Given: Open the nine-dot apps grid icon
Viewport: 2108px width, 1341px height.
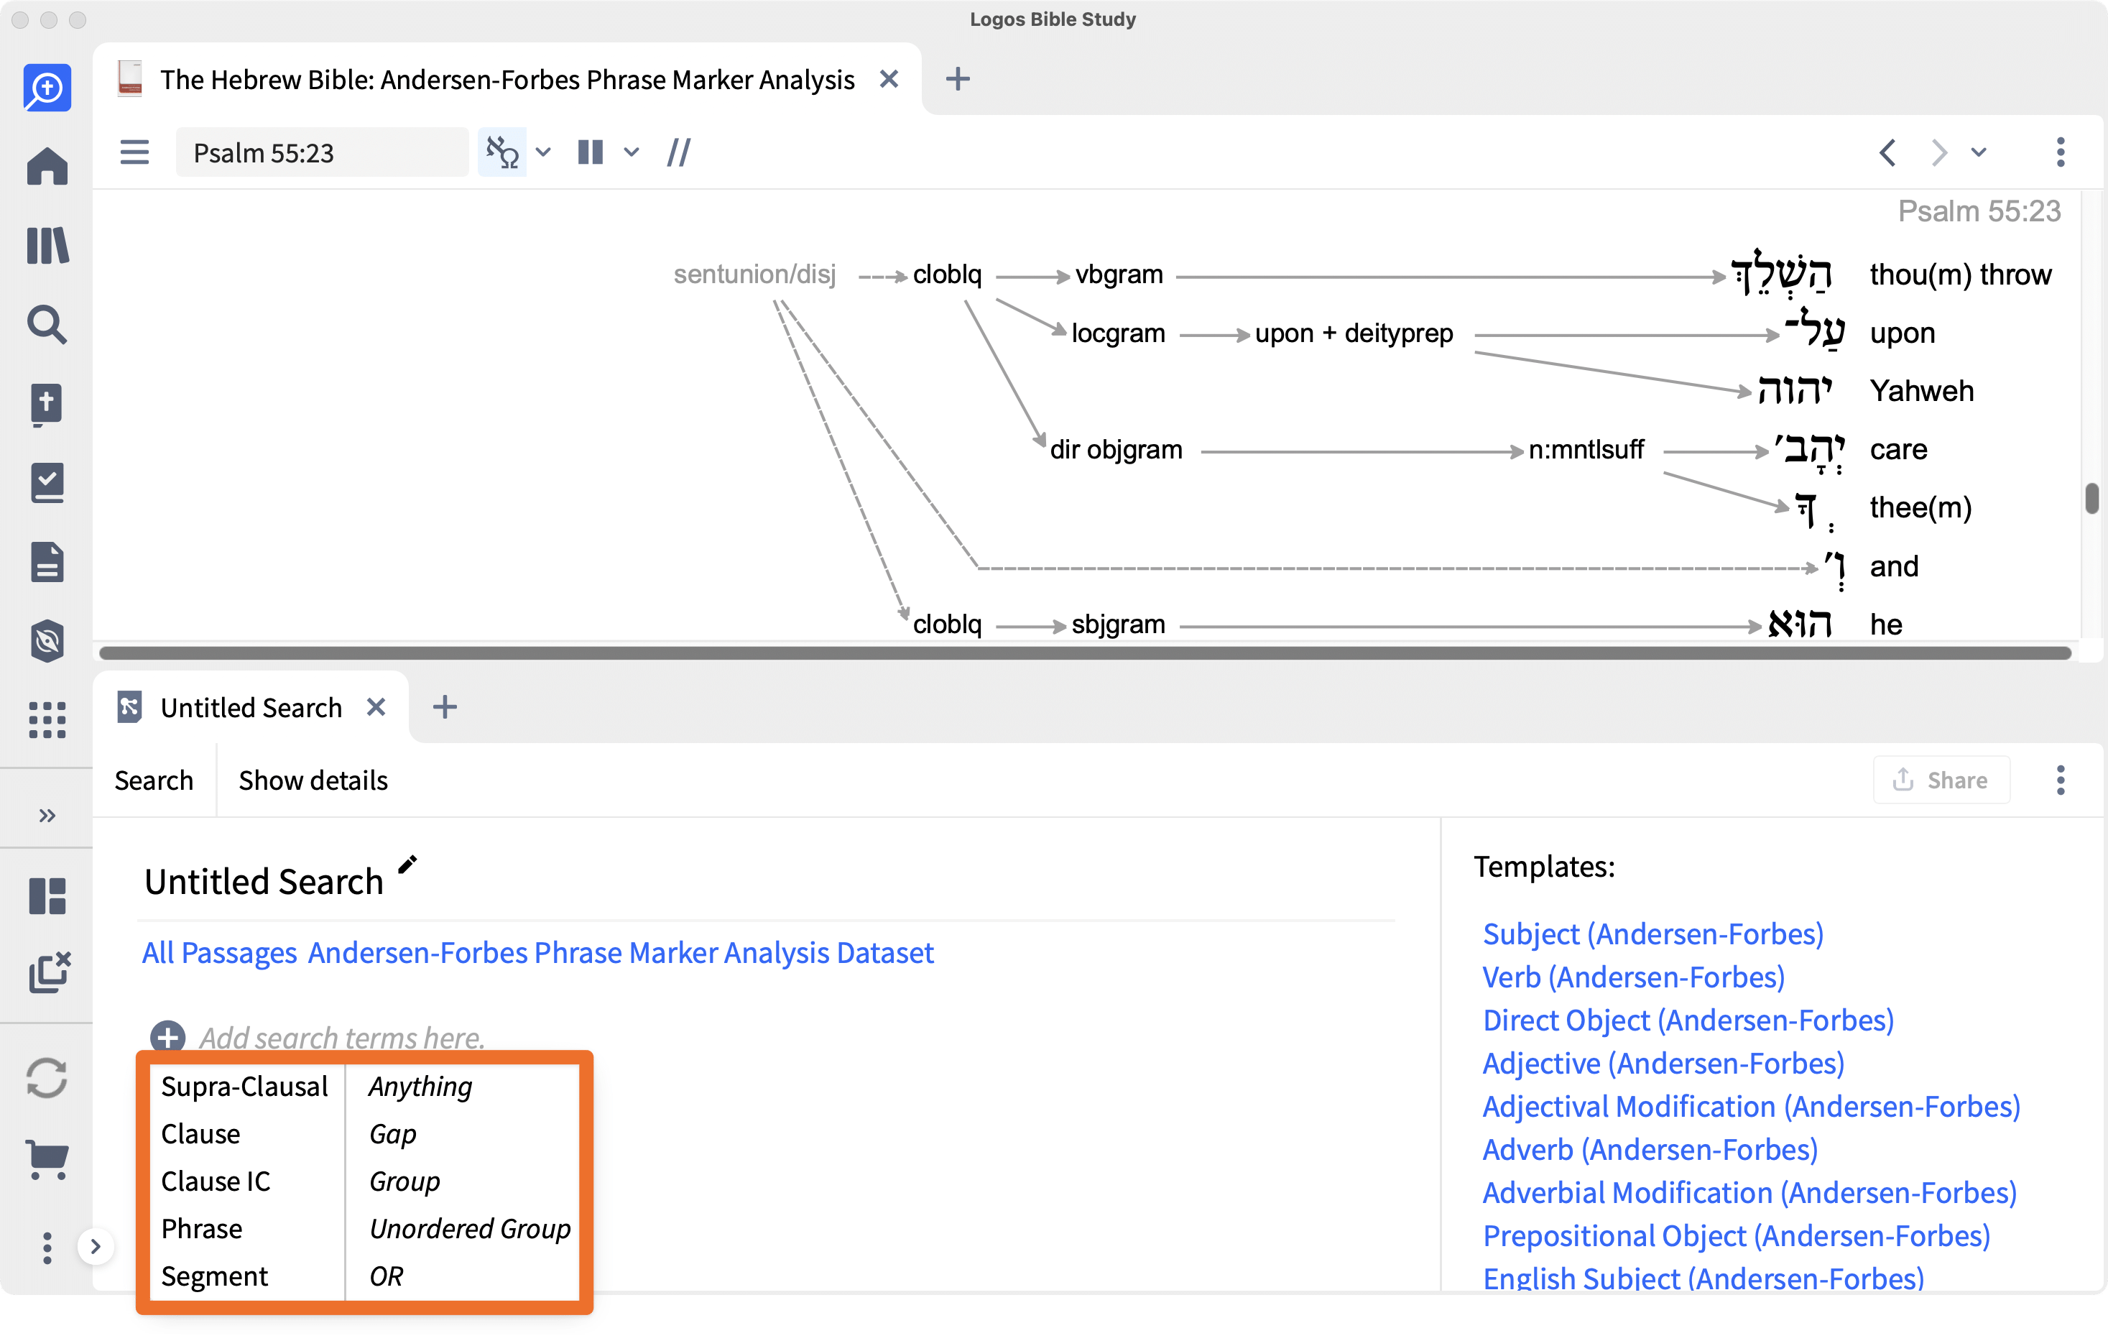Looking at the screenshot, I should (x=47, y=719).
